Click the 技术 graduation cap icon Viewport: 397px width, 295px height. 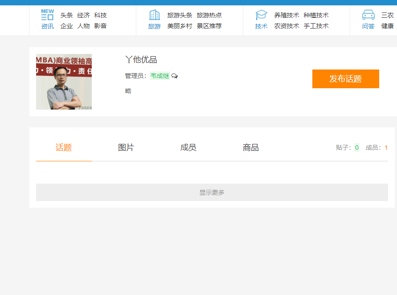(261, 15)
